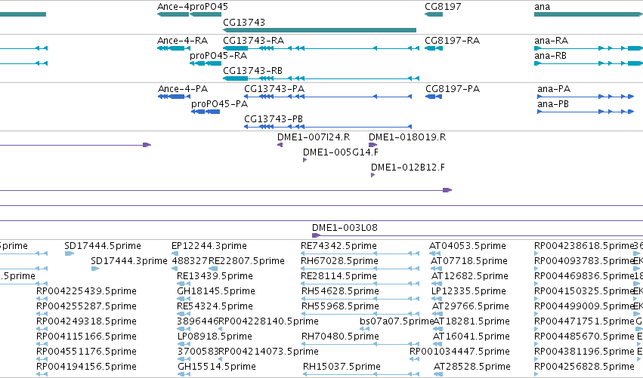Click the LP08918.5prime EST label
Screen dimensions: 643x378
pyautogui.click(x=215, y=337)
